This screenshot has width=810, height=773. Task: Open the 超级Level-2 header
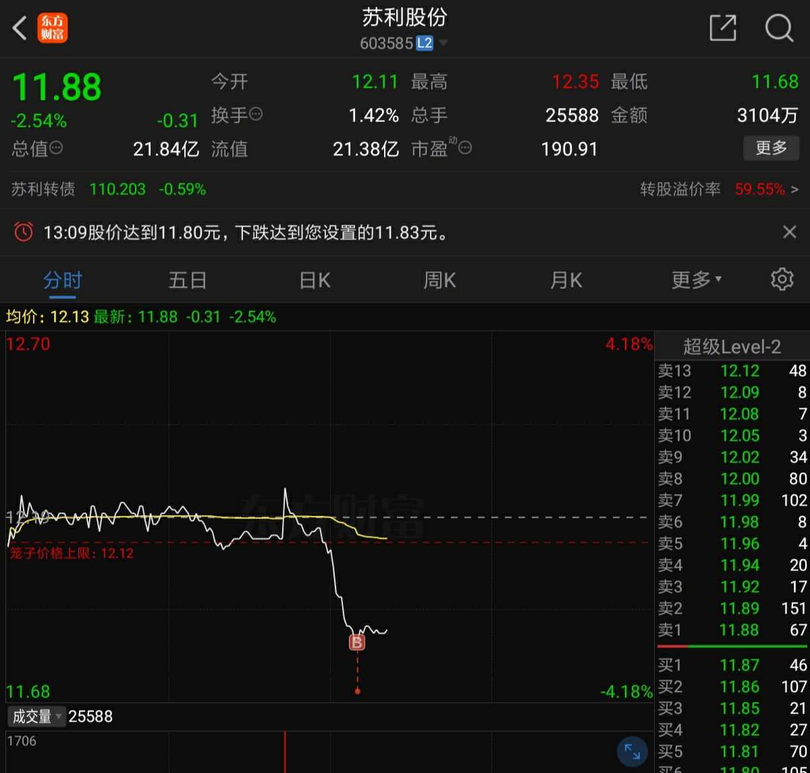click(x=732, y=347)
